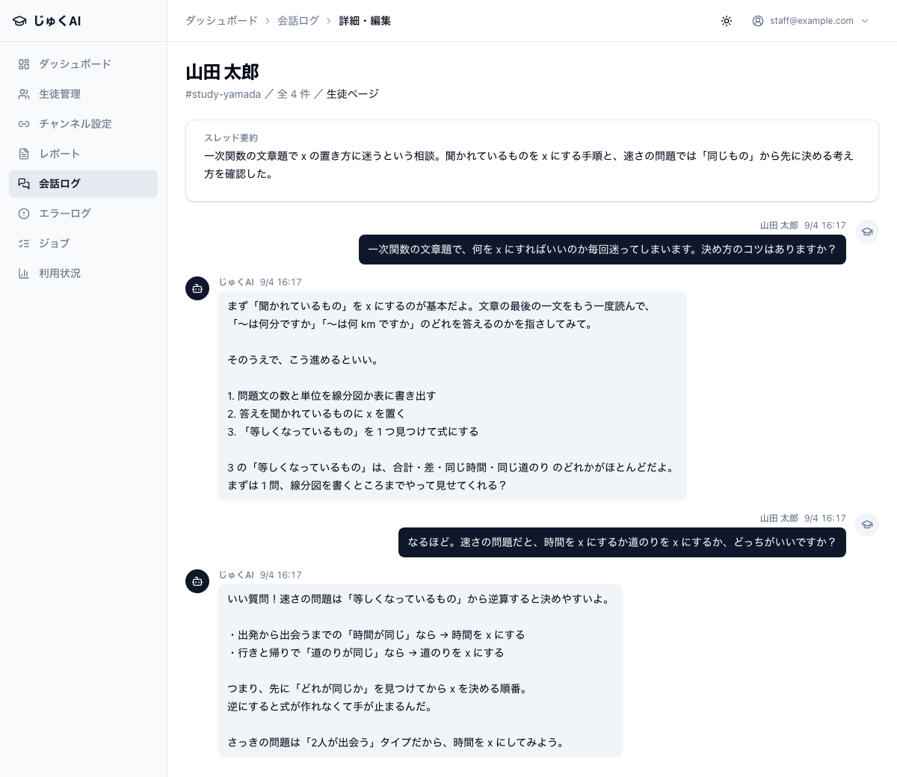Screen dimensions: 897x777
Task: Click the user account circle icon
Action: [x=758, y=21]
